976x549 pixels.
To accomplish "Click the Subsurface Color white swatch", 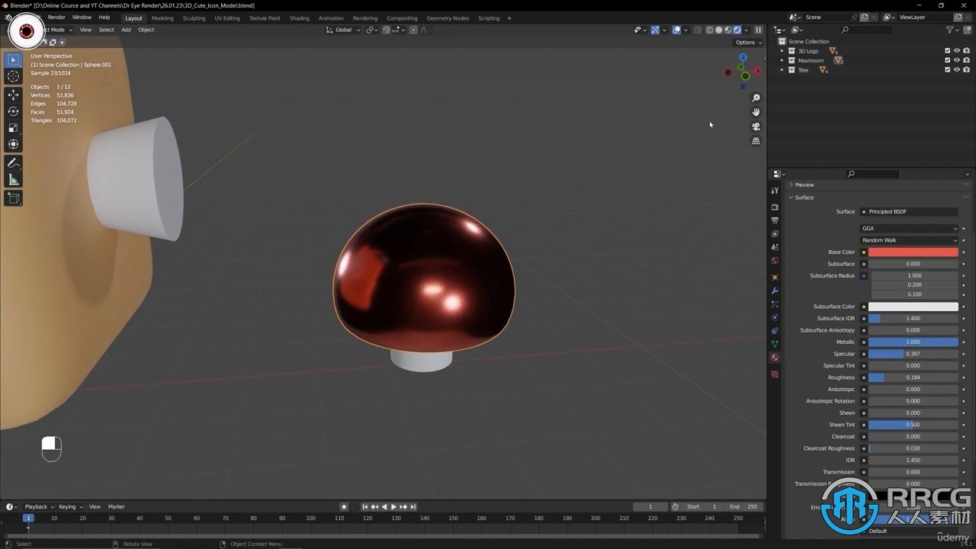I will pos(913,307).
